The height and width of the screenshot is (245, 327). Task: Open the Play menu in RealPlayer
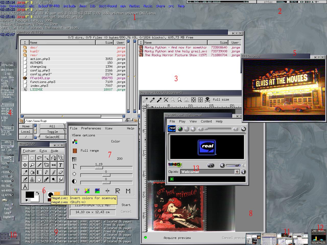coord(182,121)
